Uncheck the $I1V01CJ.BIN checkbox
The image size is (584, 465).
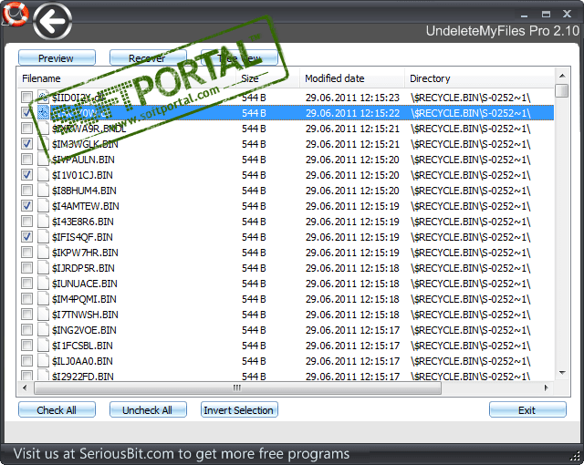click(26, 174)
